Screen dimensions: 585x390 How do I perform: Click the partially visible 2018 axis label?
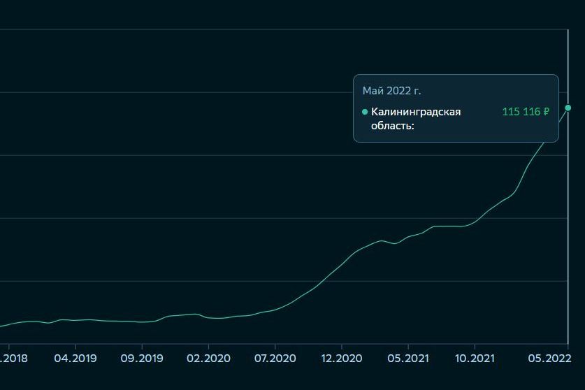tap(13, 358)
